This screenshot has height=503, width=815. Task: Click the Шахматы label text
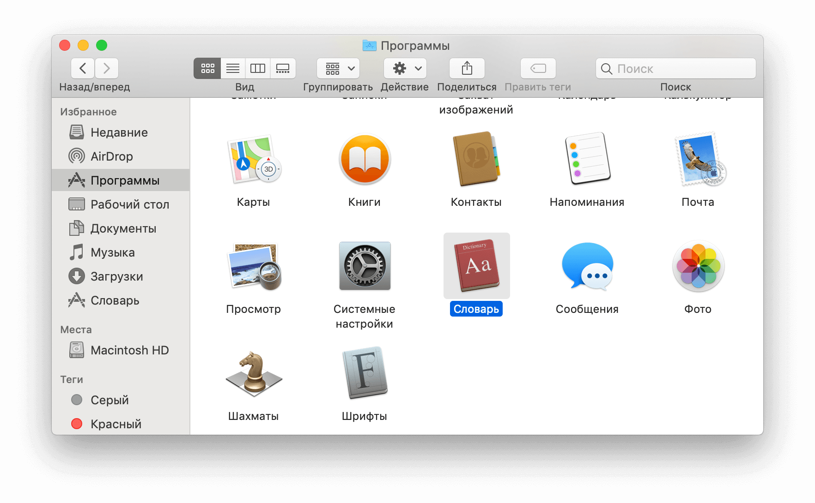[x=253, y=416]
